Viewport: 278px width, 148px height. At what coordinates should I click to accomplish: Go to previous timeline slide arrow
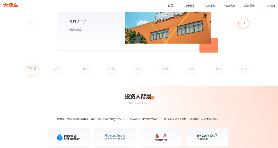[32, 23]
